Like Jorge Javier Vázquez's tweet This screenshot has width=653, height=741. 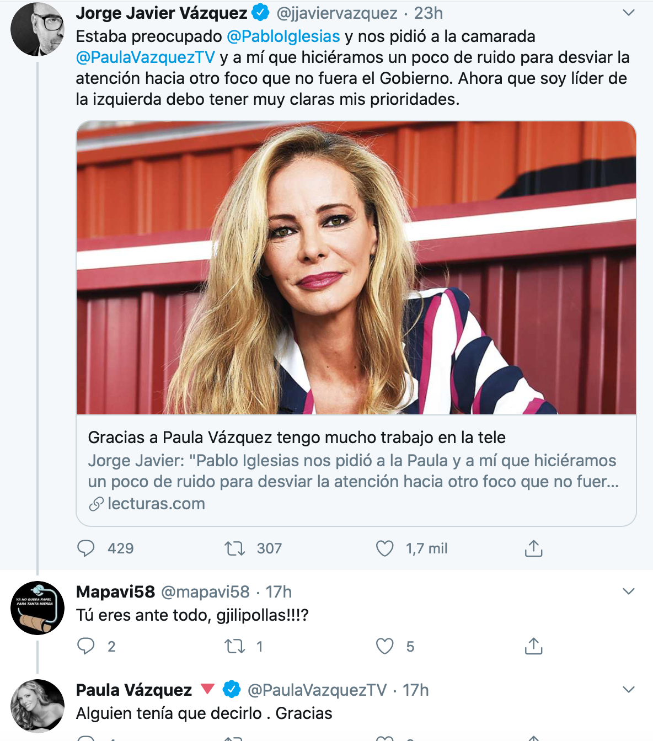384,548
